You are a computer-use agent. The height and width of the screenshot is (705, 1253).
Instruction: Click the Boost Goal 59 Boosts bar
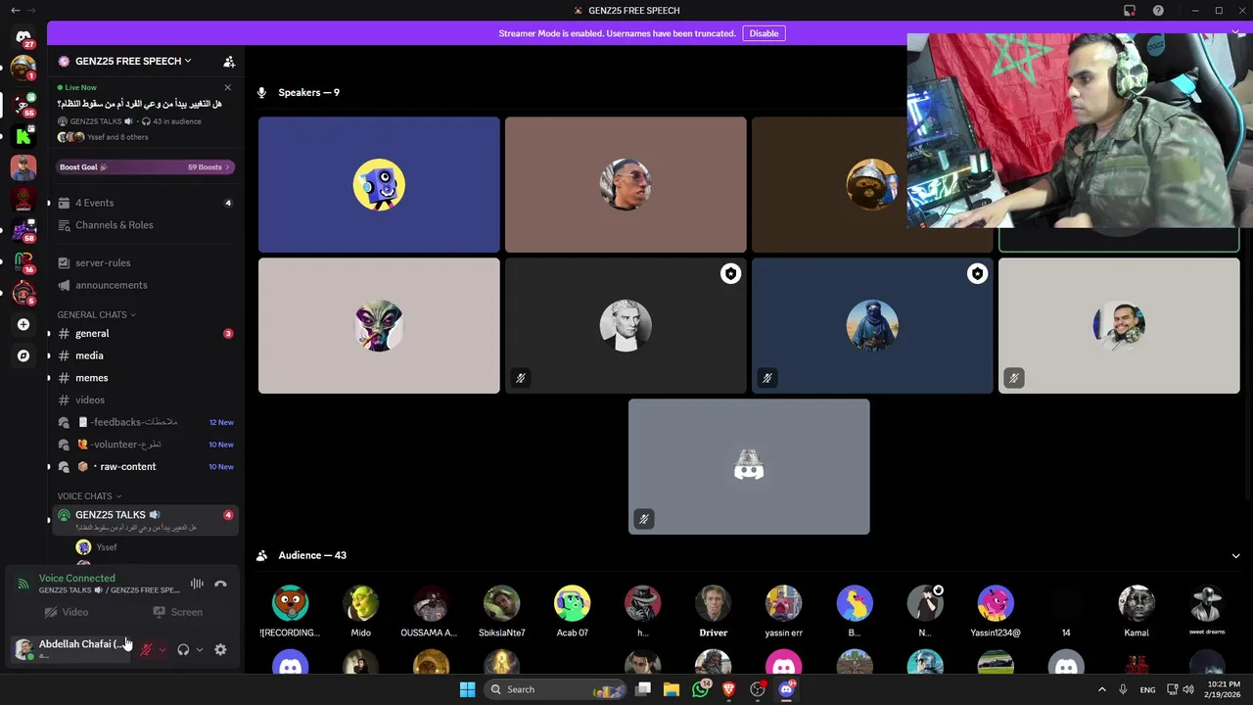146,167
